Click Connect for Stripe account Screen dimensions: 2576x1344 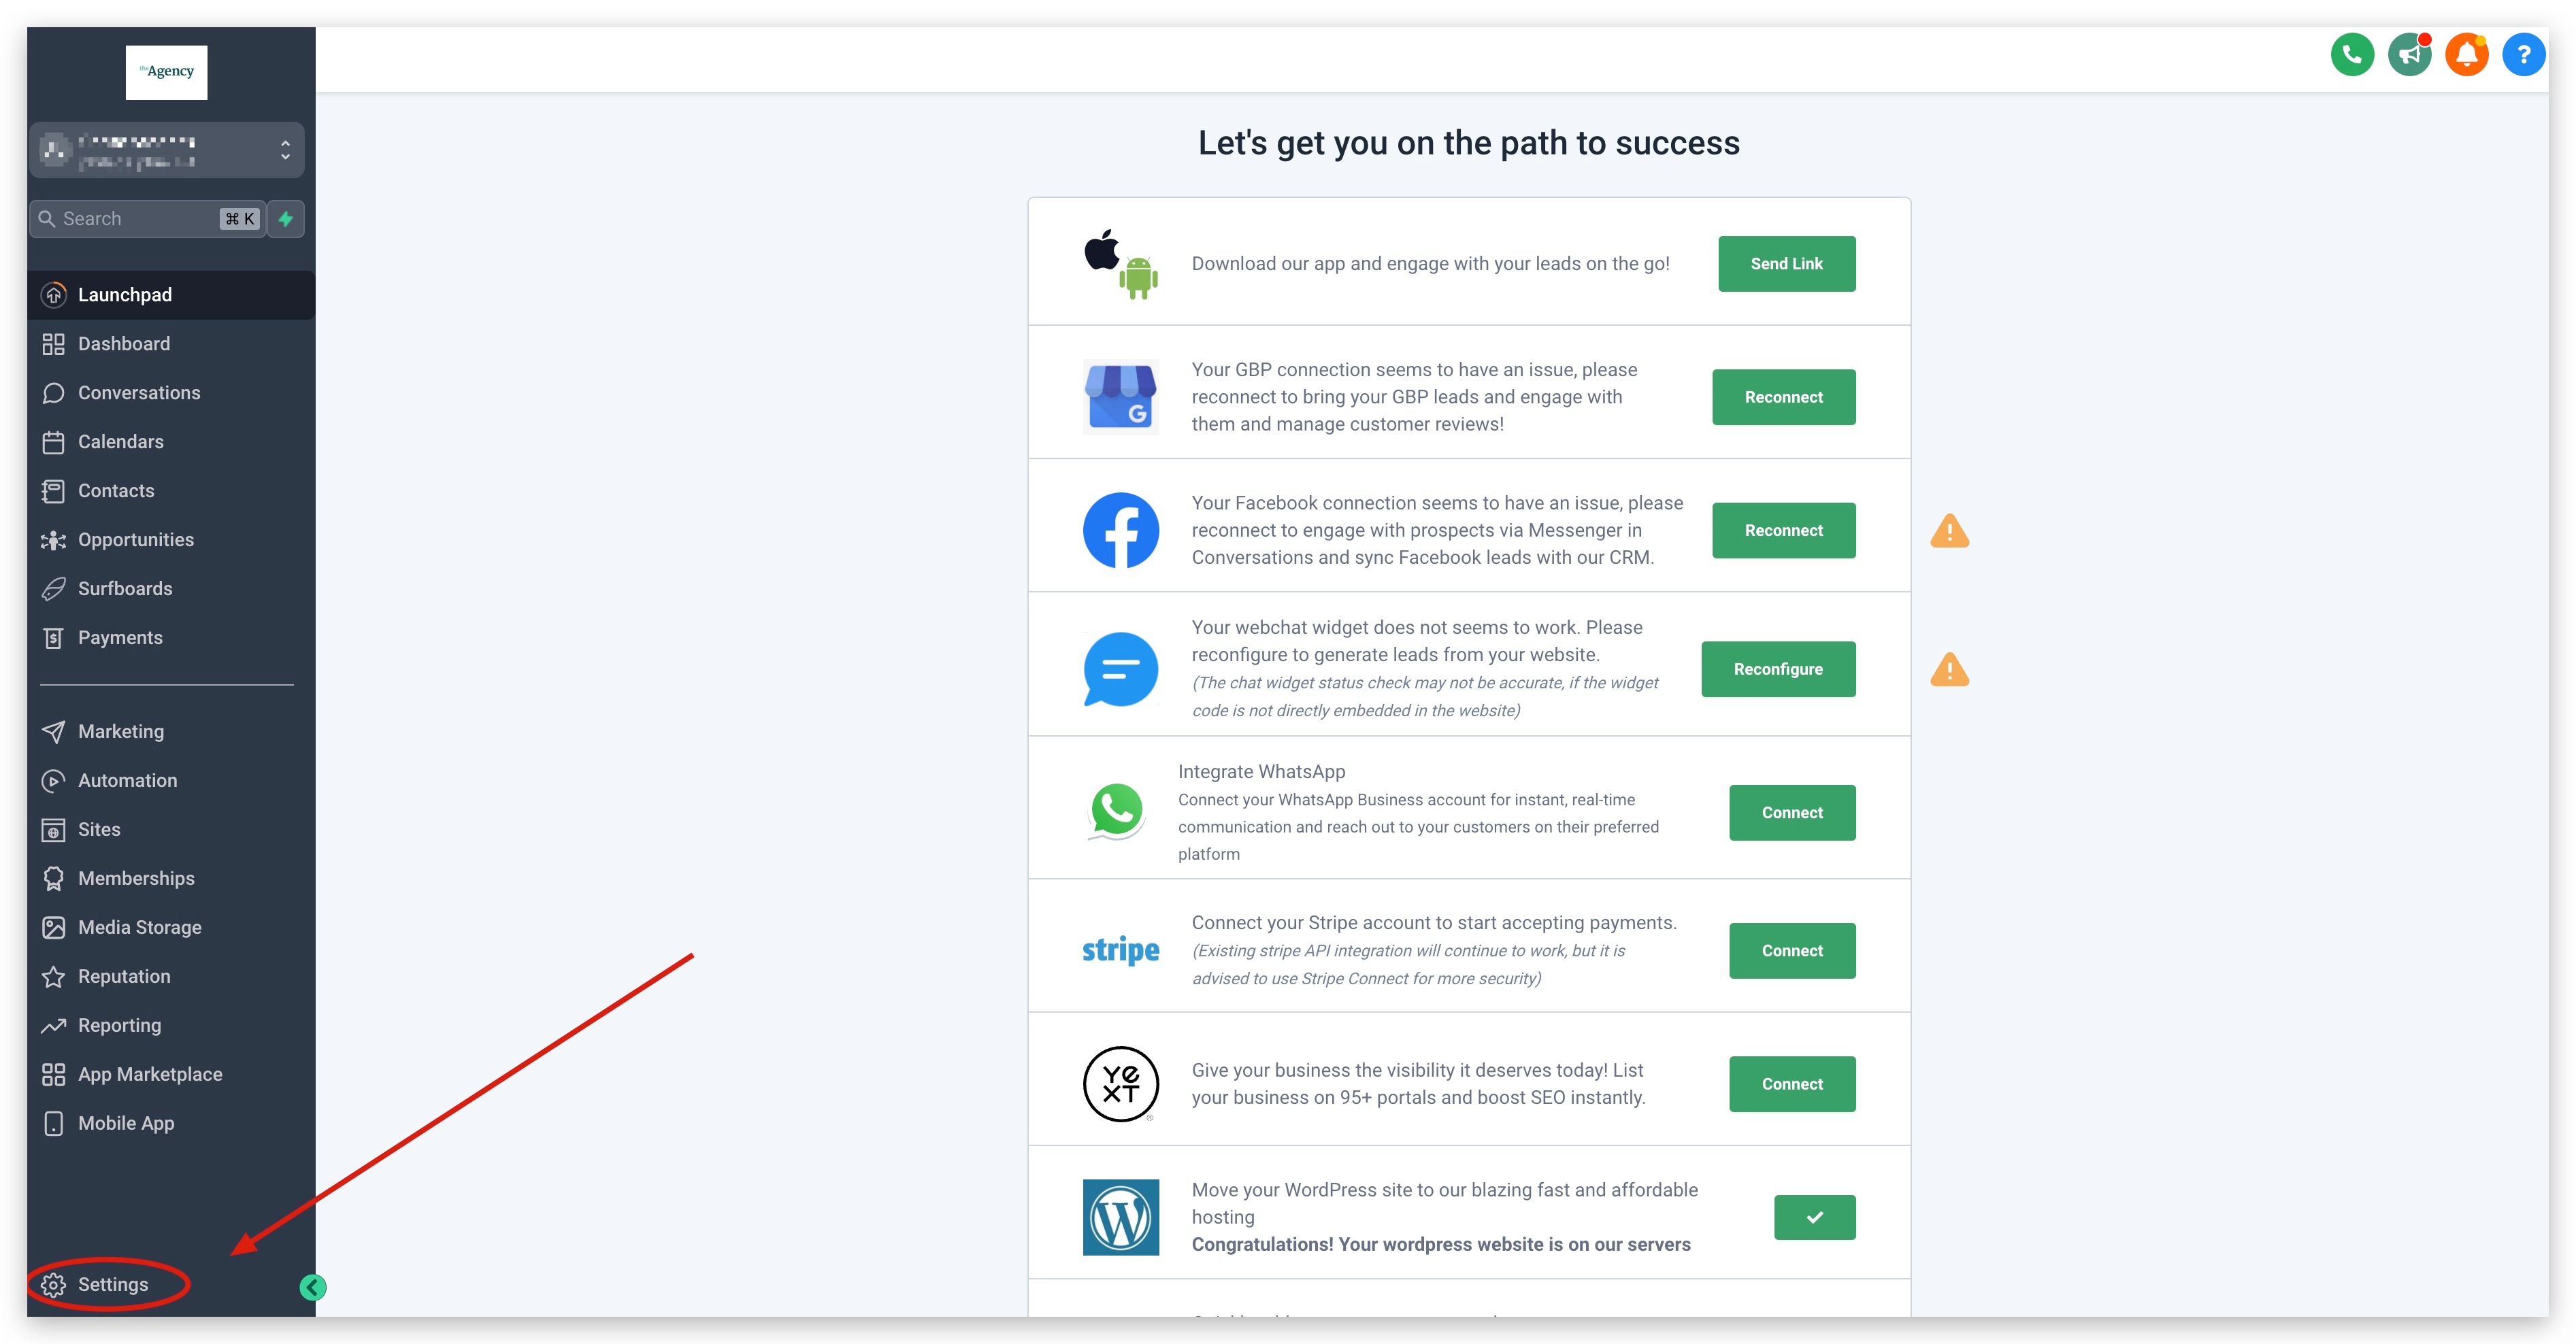pyautogui.click(x=1792, y=951)
